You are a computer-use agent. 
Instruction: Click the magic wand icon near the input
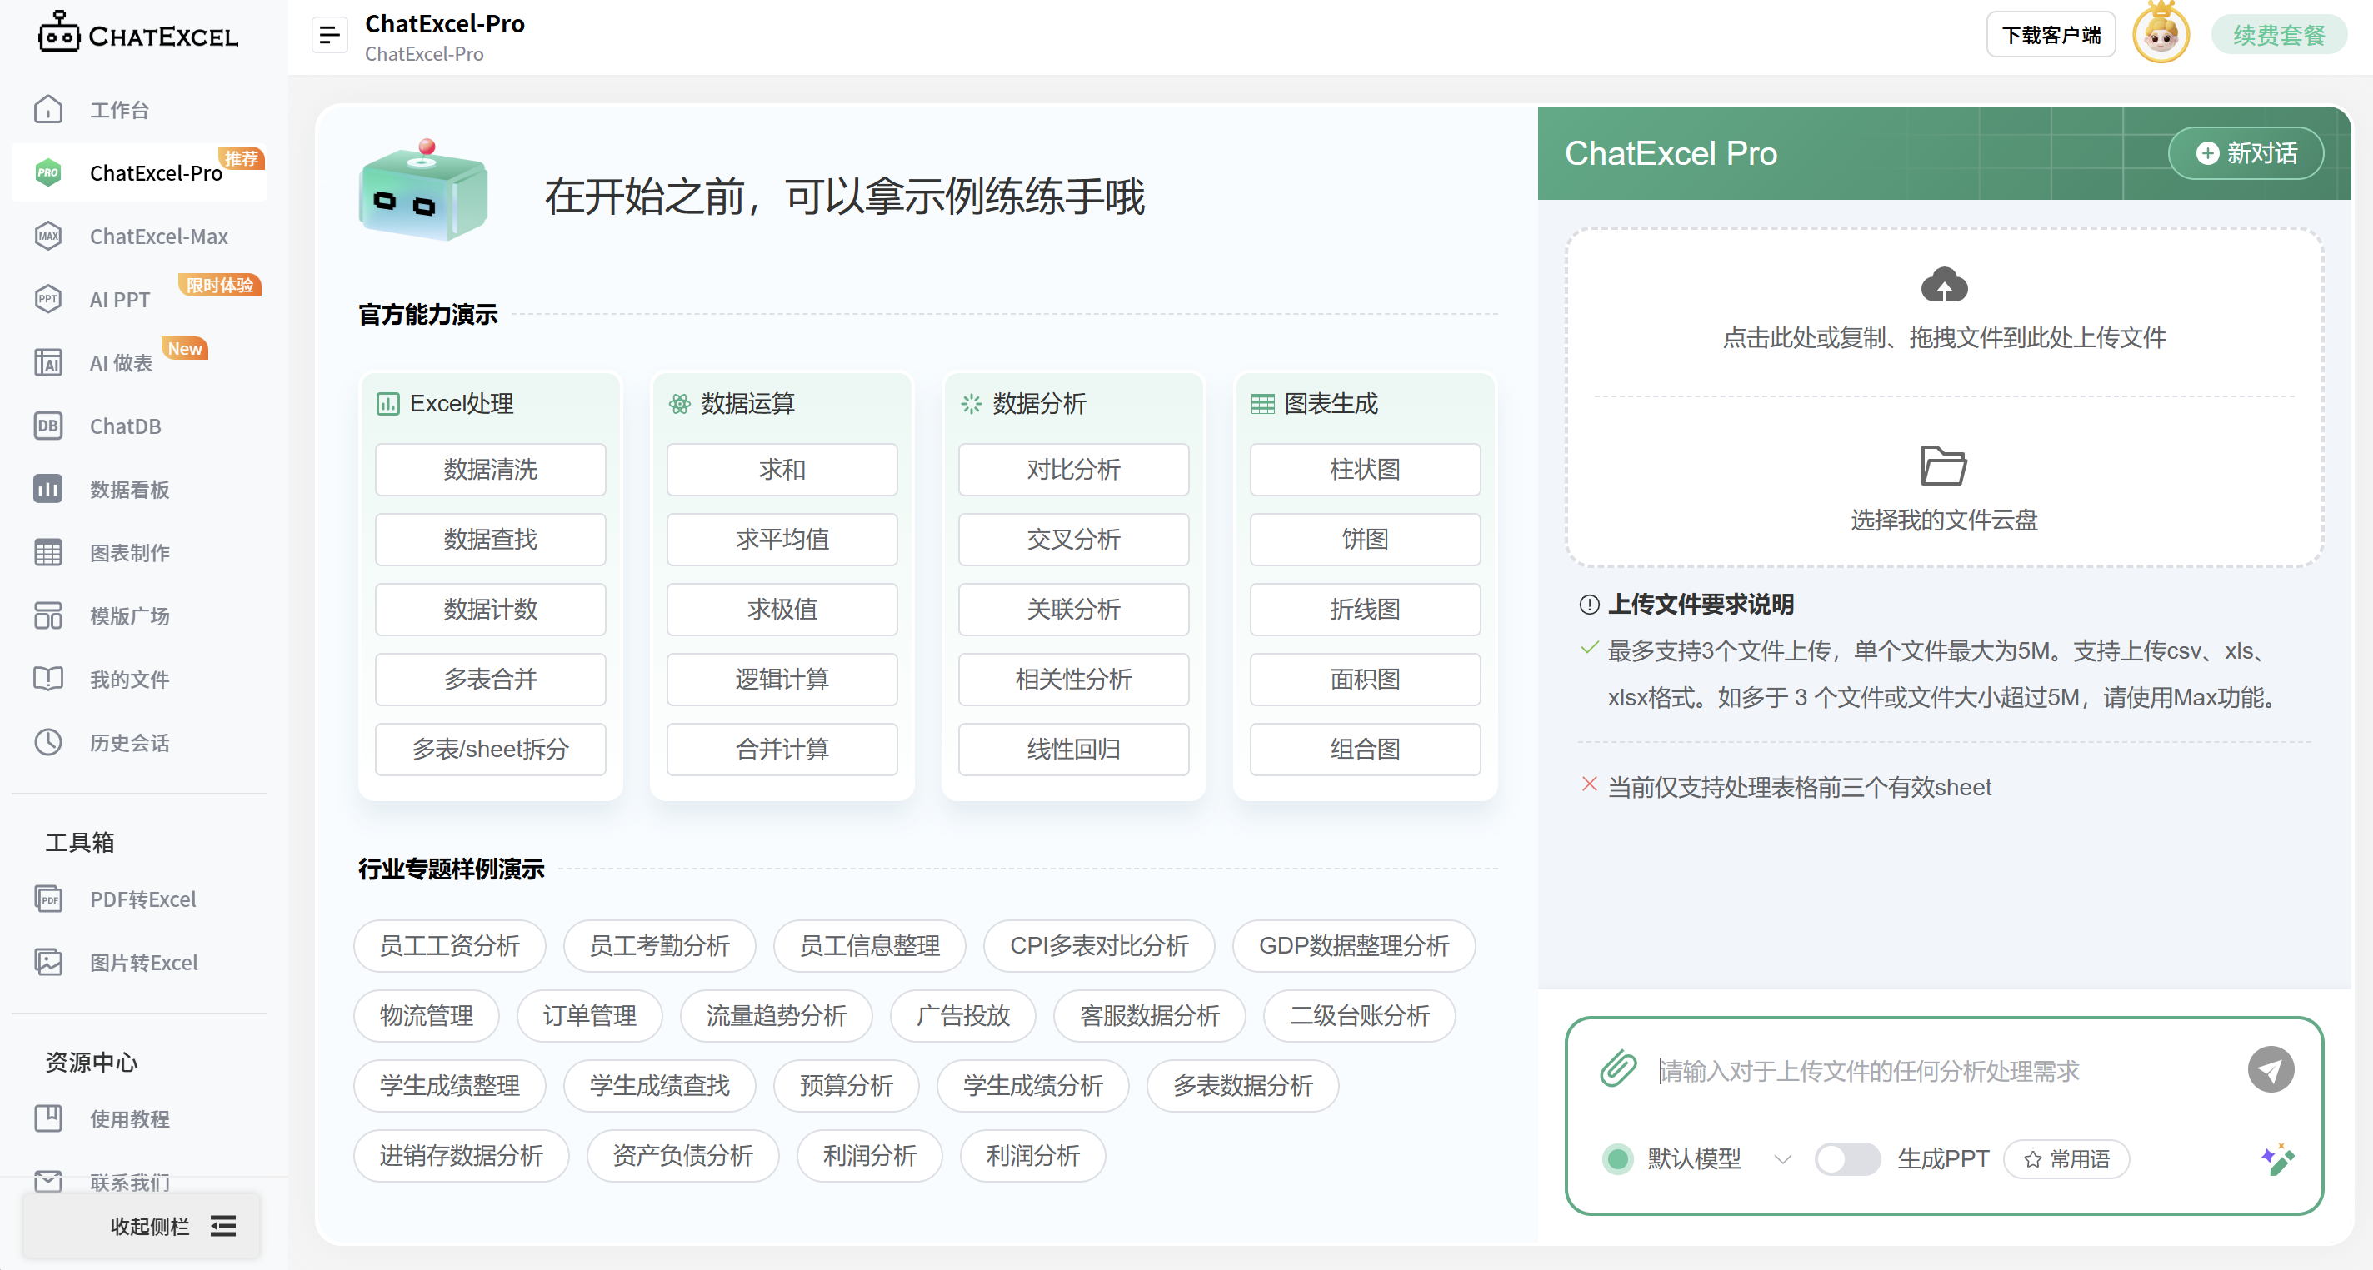(x=2276, y=1159)
